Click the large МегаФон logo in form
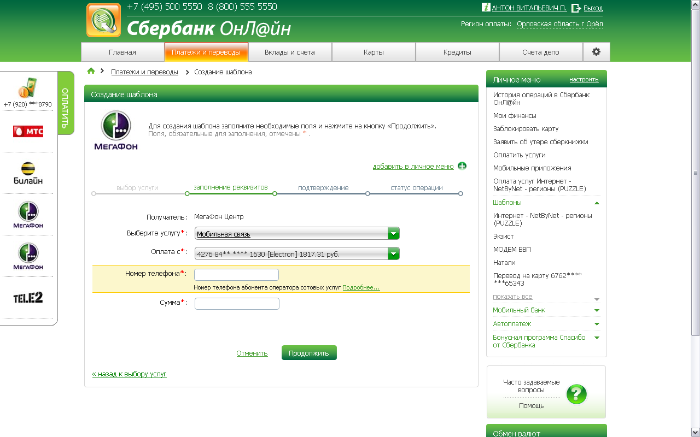The width and height of the screenshot is (700, 437). [x=116, y=130]
